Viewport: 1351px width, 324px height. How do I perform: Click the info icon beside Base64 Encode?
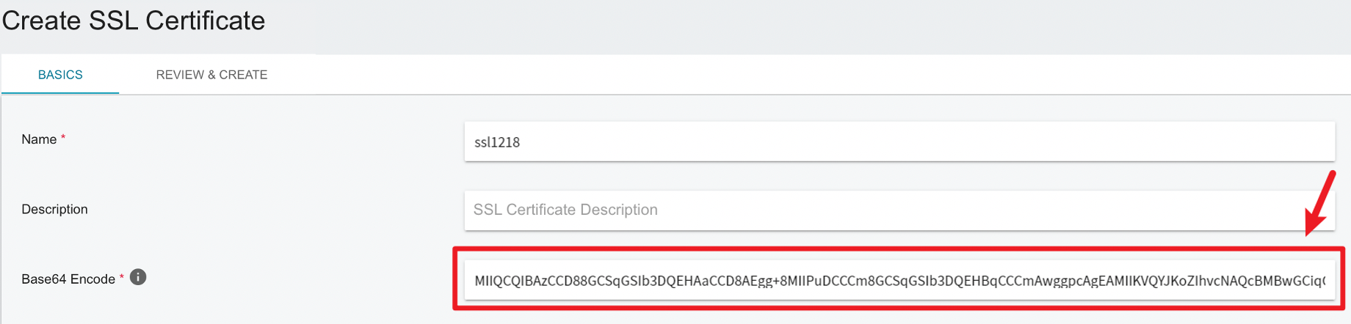(138, 277)
